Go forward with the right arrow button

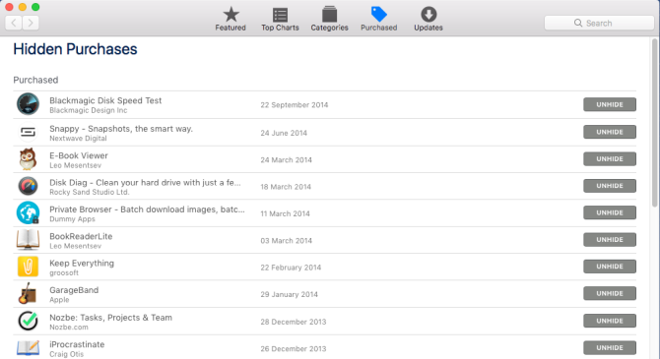click(31, 23)
